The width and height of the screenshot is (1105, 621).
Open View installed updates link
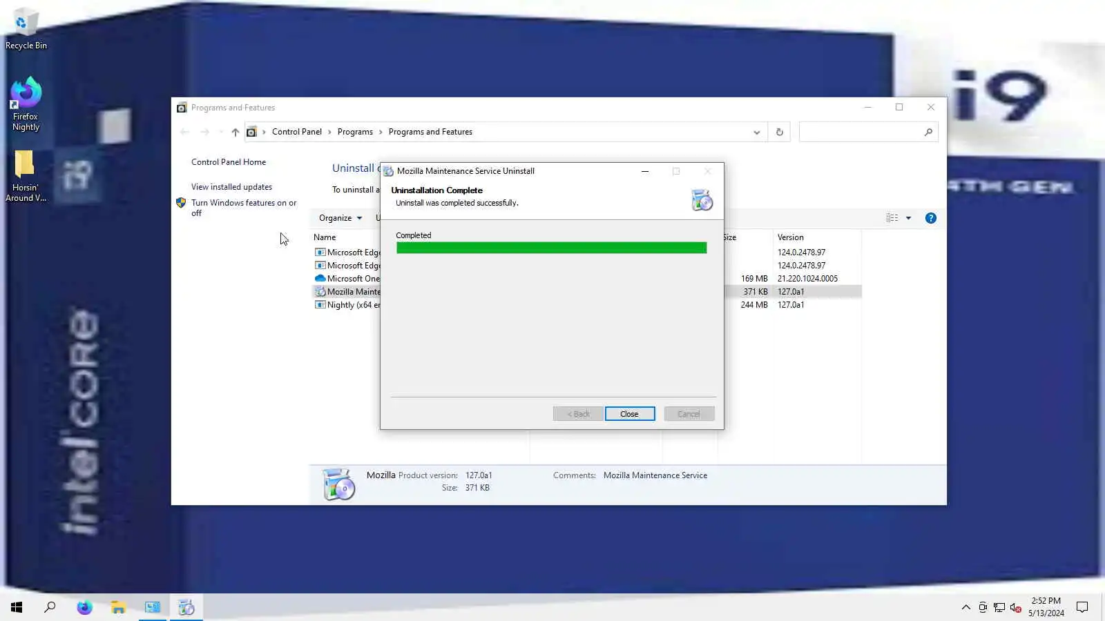pyautogui.click(x=231, y=187)
